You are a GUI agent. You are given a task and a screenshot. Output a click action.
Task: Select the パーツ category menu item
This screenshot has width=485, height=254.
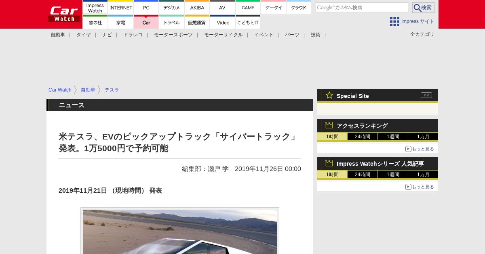coord(292,35)
